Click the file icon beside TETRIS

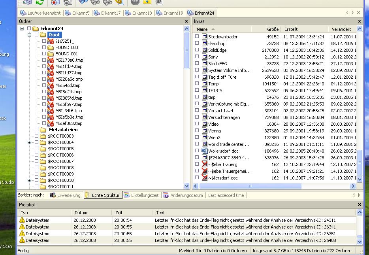[205, 91]
